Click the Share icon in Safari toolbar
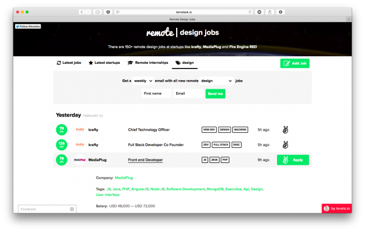Image resolution: width=365 pixels, height=232 pixels. [268, 12]
